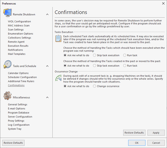
Task: Click the Apply button
Action: [156, 133]
